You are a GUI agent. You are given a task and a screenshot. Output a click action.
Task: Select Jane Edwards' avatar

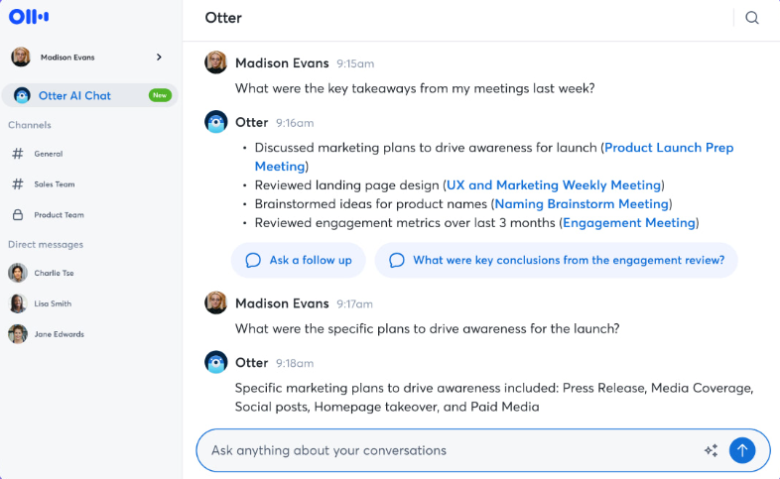pyautogui.click(x=18, y=334)
